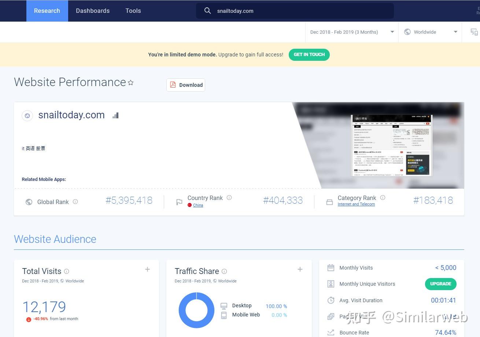Open the Research tab
This screenshot has width=480, height=337.
click(x=47, y=11)
